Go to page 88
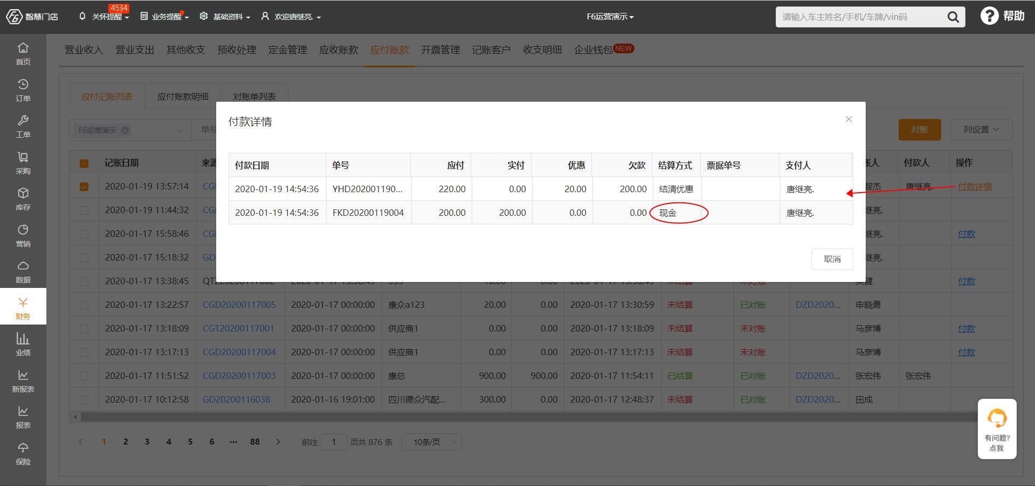The image size is (1035, 486). tap(255, 442)
